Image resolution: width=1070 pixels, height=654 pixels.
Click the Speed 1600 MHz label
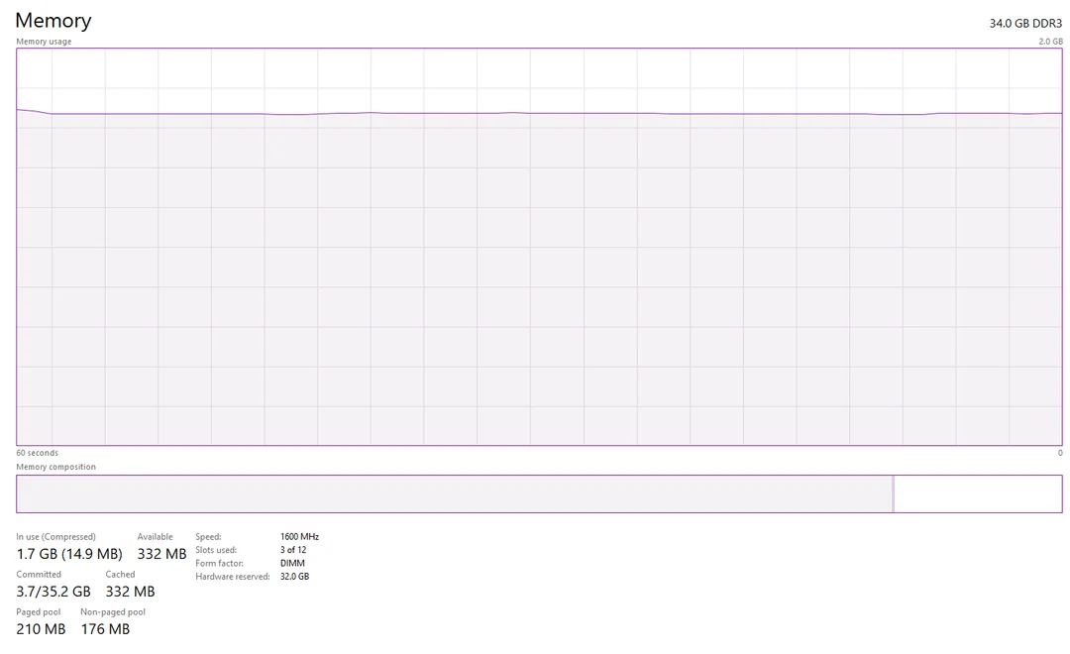[298, 535]
